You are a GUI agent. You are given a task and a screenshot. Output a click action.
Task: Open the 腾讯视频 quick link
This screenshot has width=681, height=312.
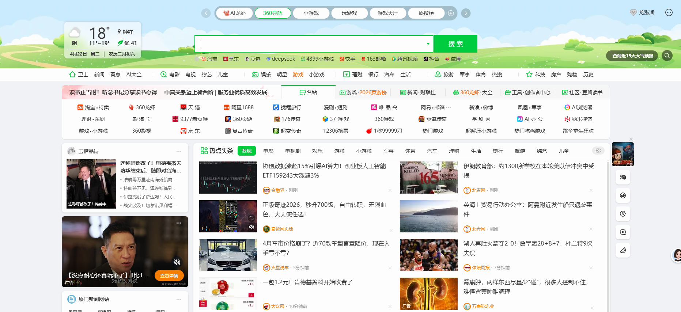405,59
